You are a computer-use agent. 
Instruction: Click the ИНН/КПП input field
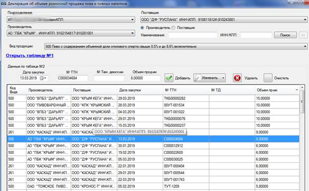pos(256,35)
